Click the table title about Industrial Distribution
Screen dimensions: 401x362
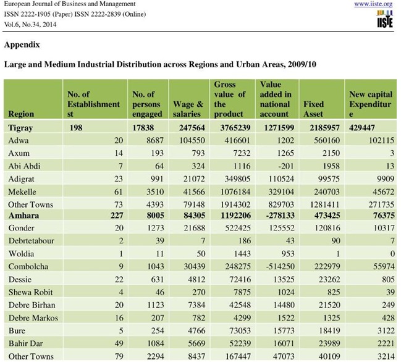point(161,64)
